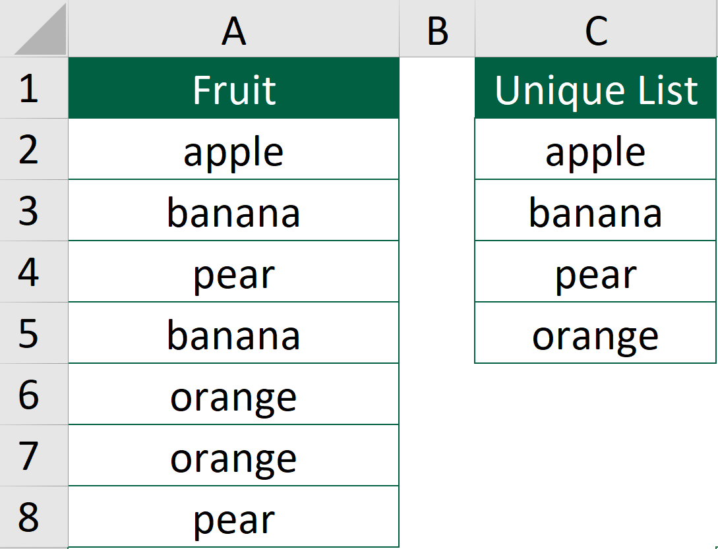Click the pear cell in row 8
718x549 pixels.
coord(233,517)
